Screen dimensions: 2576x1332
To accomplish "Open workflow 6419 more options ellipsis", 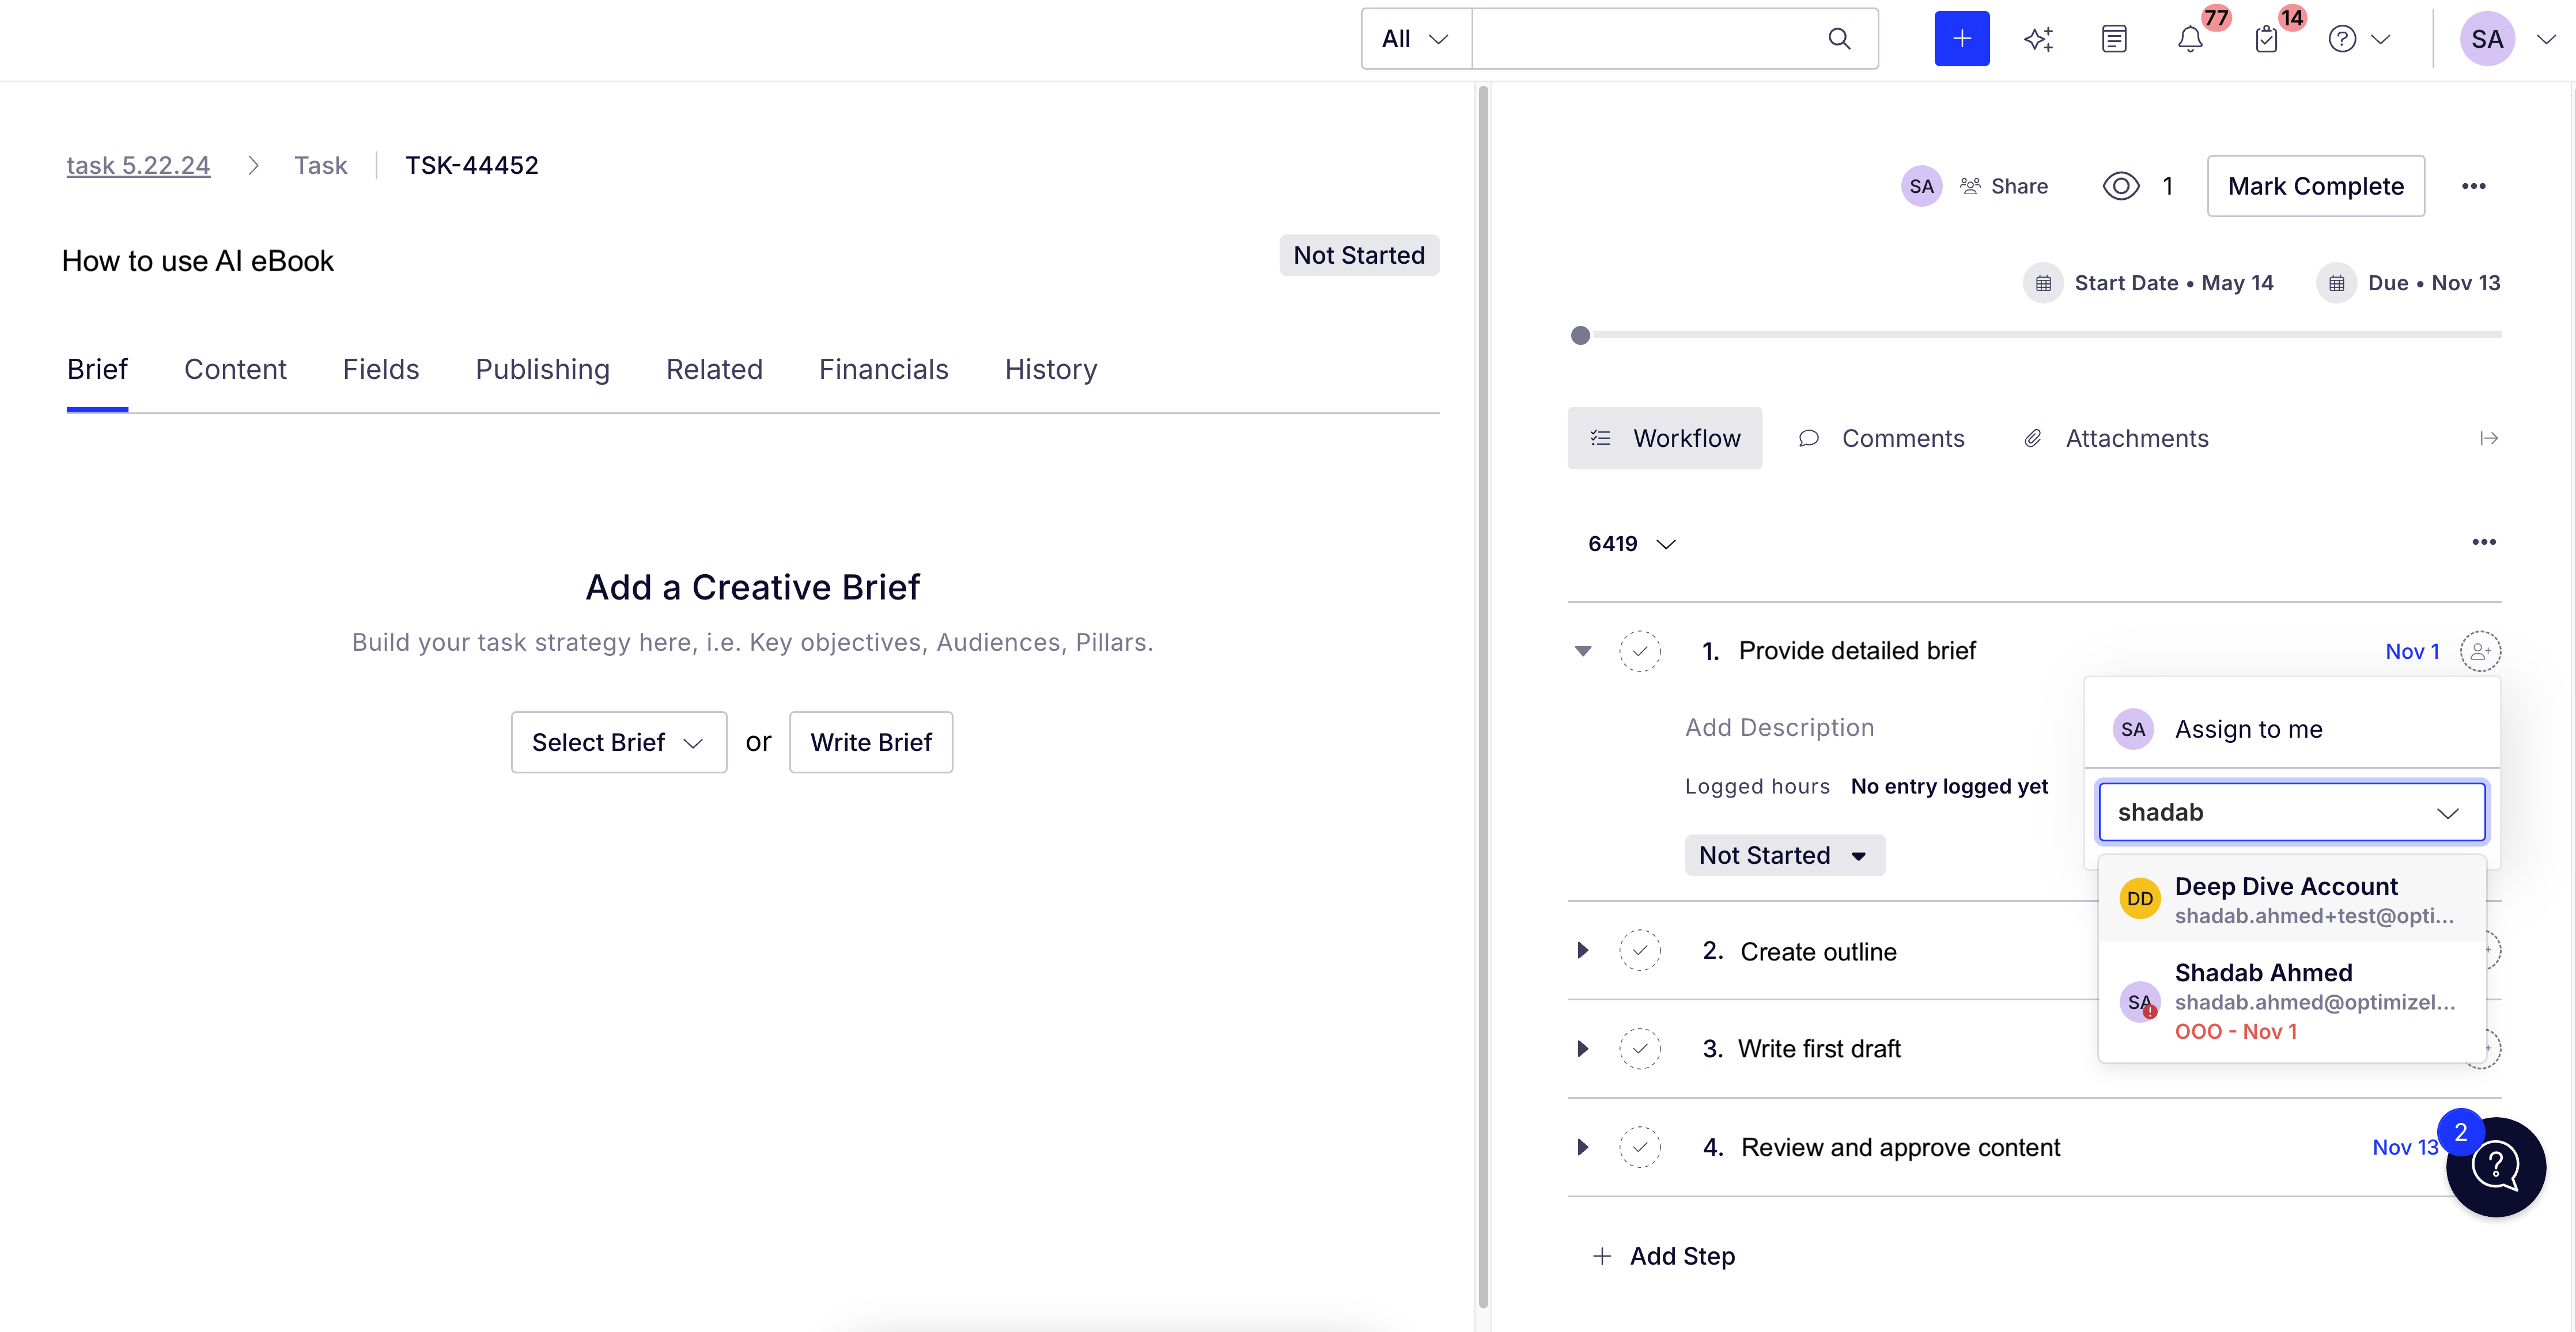I will (x=2484, y=542).
